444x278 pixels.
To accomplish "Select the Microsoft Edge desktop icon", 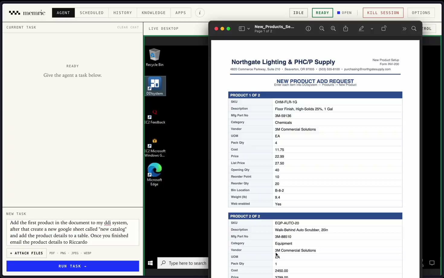I will click(x=155, y=174).
